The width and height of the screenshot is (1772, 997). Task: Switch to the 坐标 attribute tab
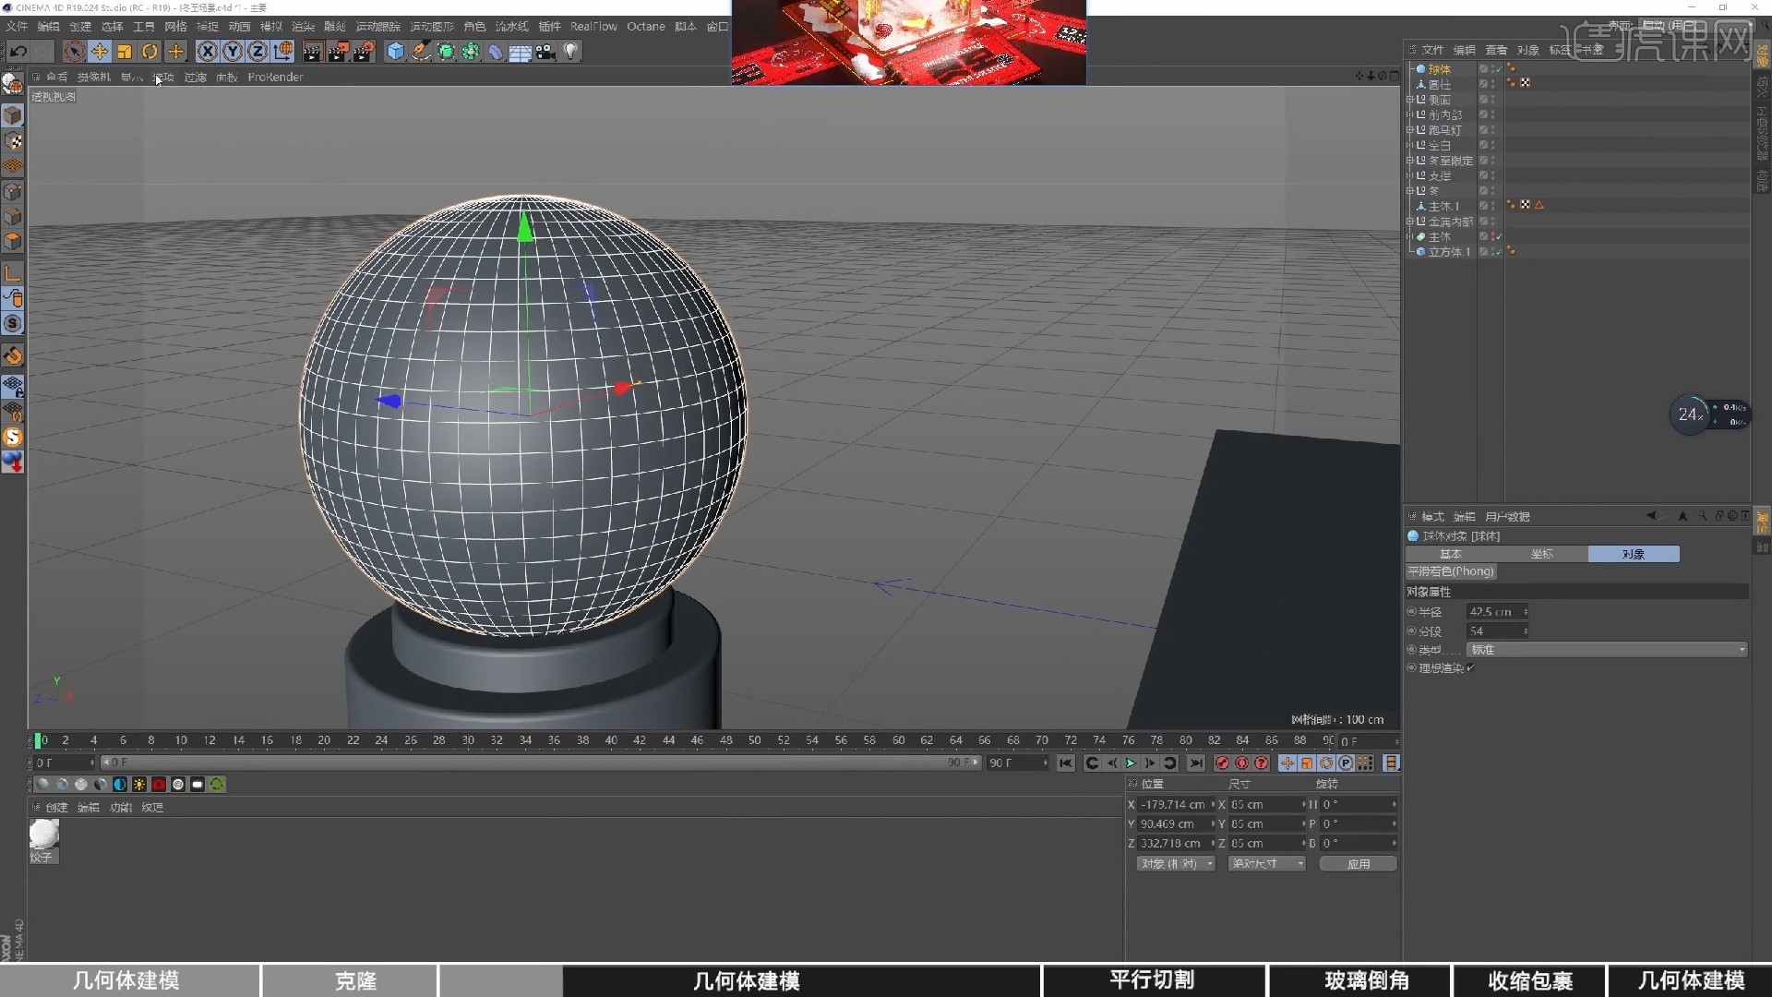point(1542,554)
